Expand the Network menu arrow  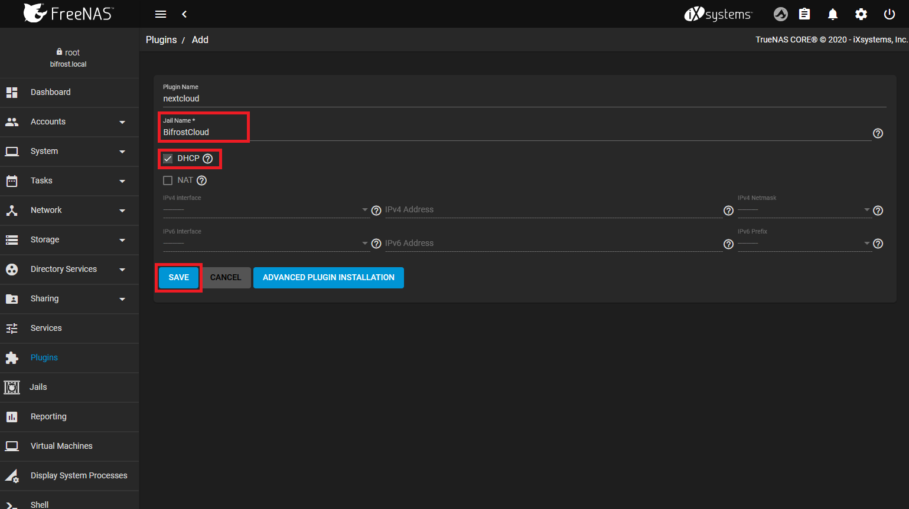click(122, 211)
